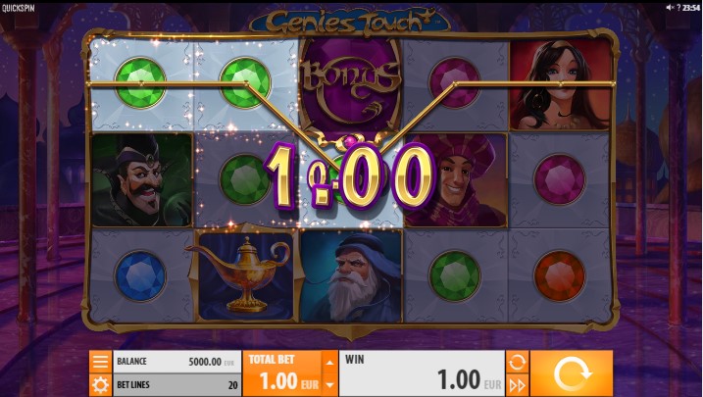Screen dimensions: 703x397
Task: Click the Bonus symbol on center reel
Action: [351, 85]
